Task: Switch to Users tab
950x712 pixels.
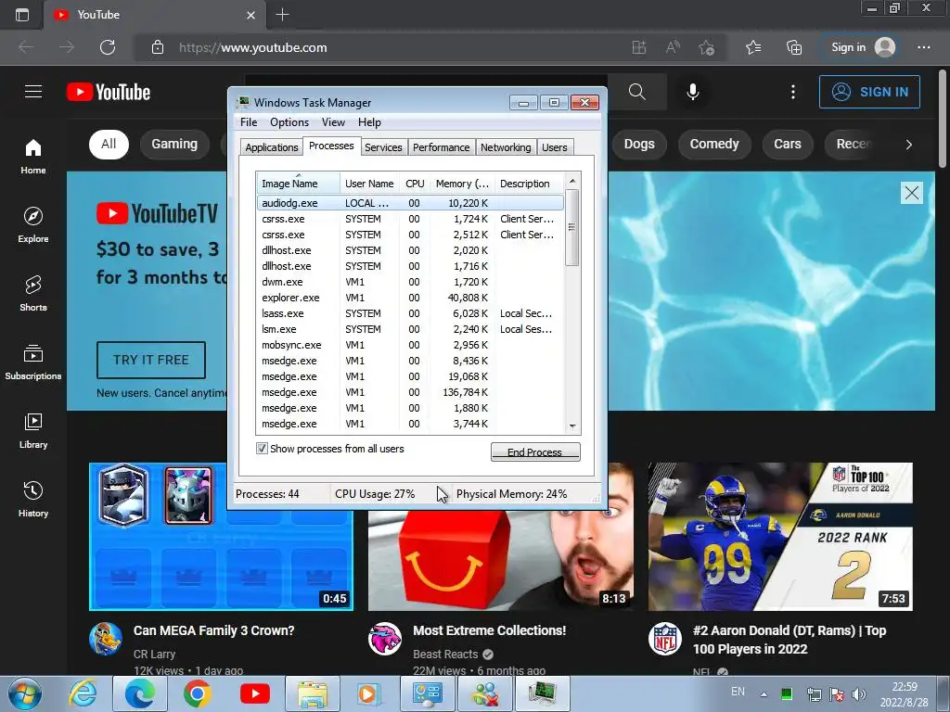Action: click(x=555, y=147)
